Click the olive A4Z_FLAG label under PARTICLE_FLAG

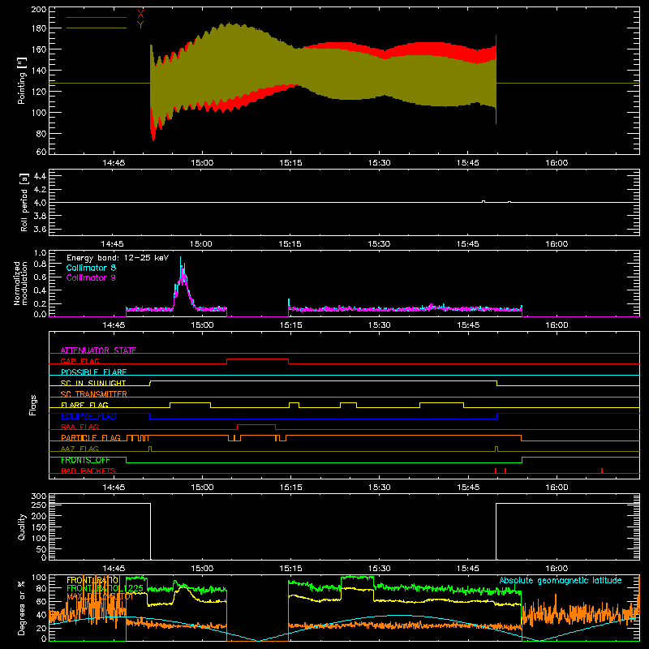(80, 449)
